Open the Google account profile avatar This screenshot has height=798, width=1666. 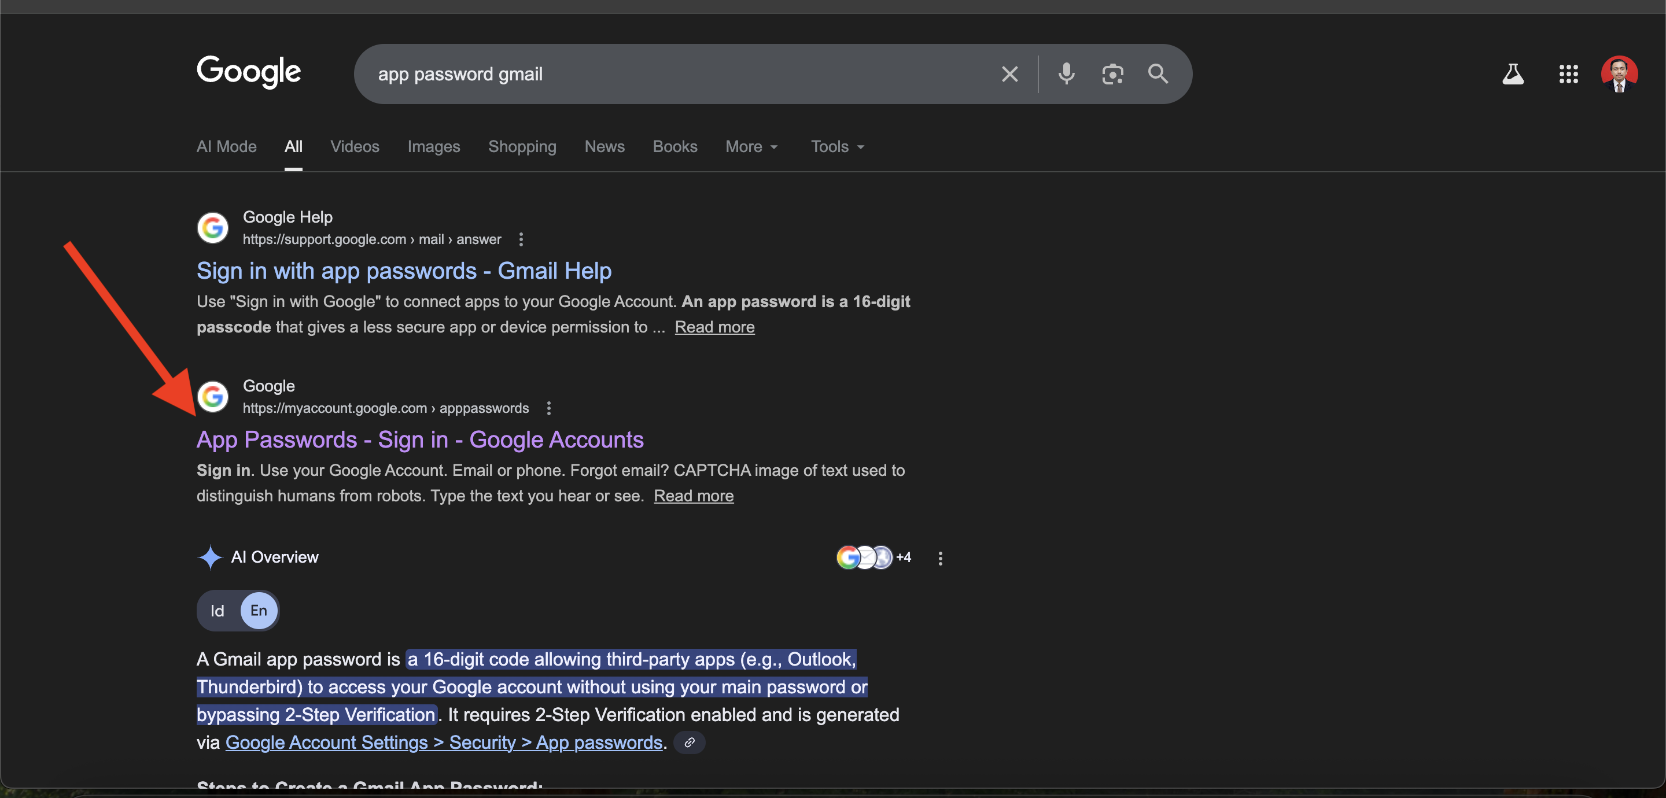click(1619, 75)
